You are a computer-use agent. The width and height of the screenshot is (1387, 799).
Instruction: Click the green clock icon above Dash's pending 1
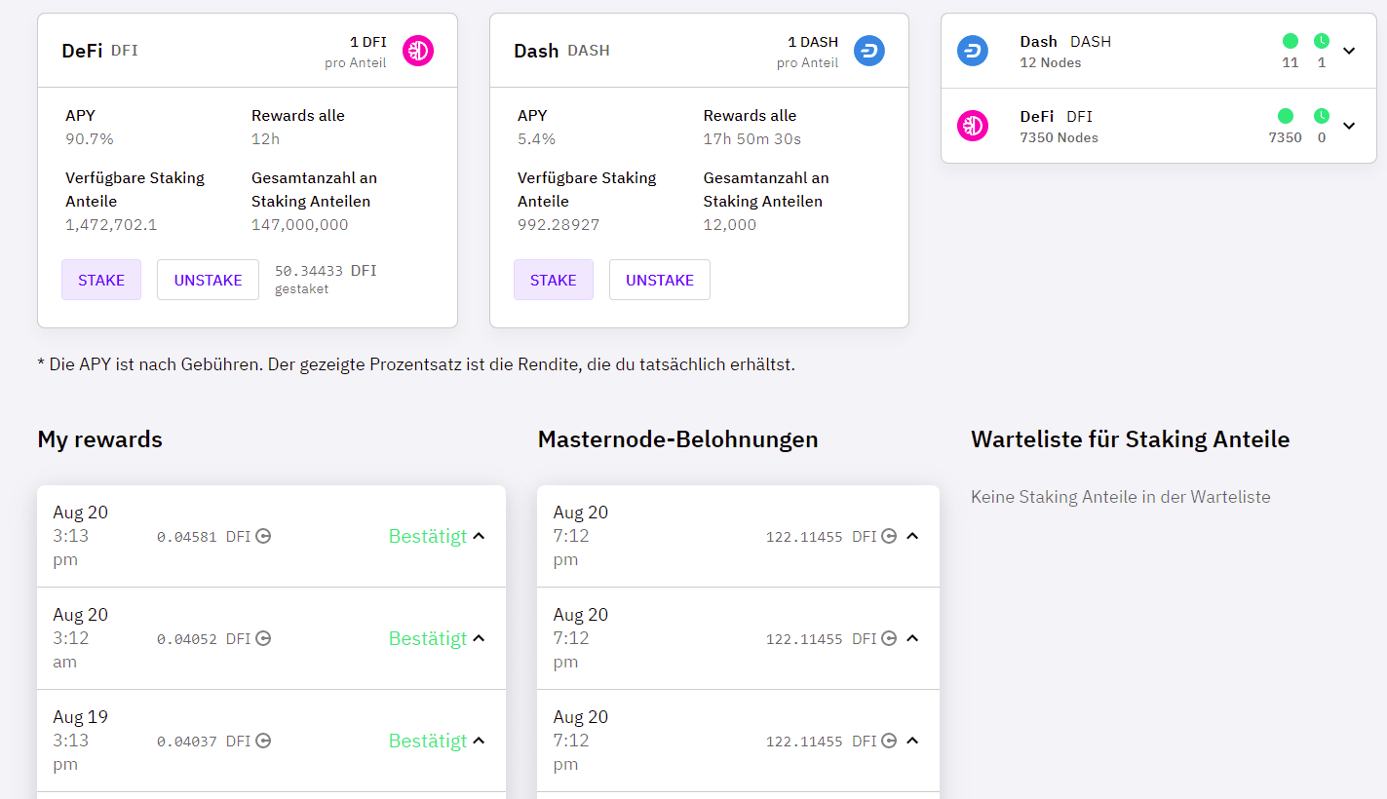[x=1322, y=41]
